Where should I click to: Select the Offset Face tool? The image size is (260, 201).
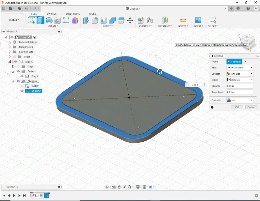122,20
